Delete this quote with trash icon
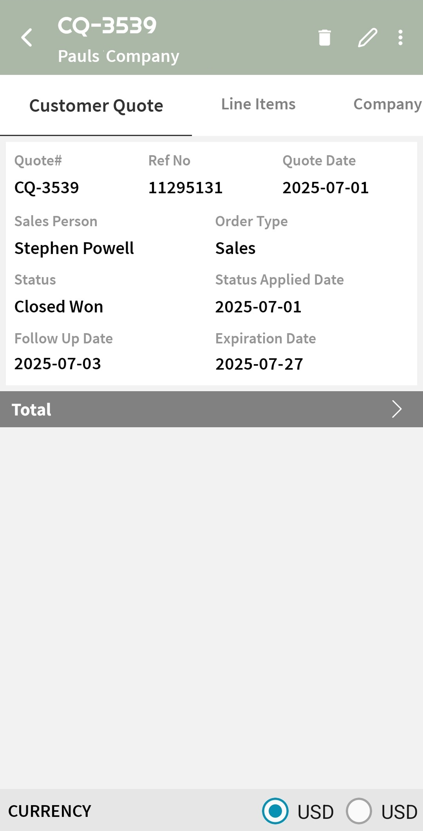Screen dimensions: 423x831 (x=324, y=38)
